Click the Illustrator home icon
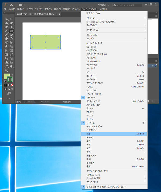The height and width of the screenshot is (192, 161). [12, 5]
